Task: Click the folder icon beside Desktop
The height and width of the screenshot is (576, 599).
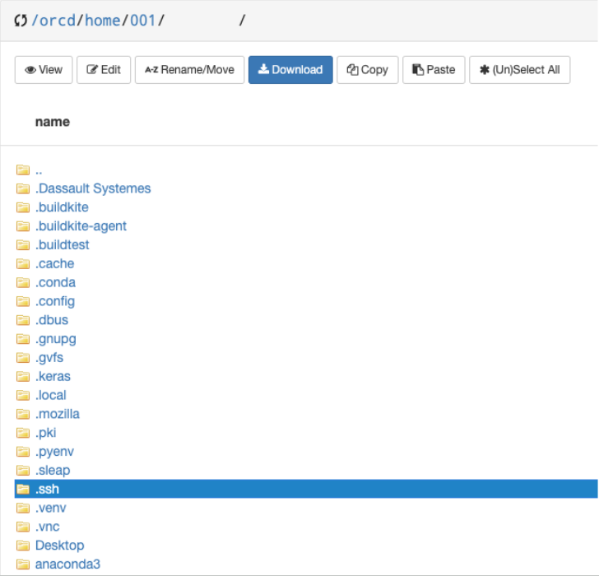Action: (23, 546)
